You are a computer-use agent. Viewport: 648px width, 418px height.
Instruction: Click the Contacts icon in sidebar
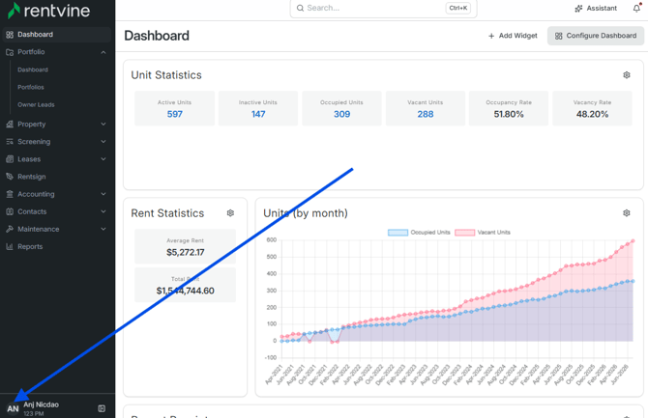[10, 211]
